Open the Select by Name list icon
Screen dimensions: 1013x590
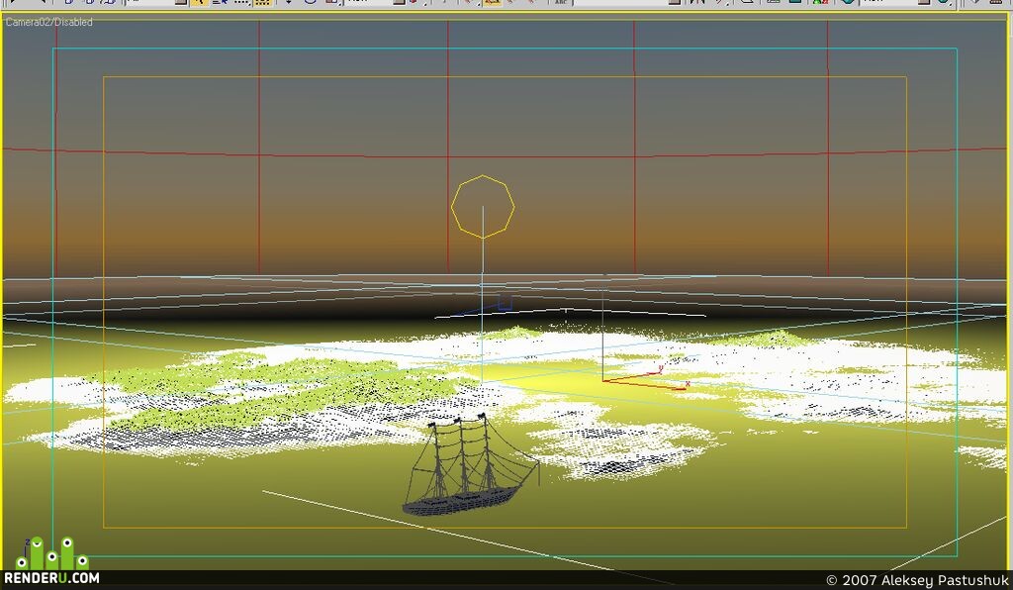pos(220,3)
